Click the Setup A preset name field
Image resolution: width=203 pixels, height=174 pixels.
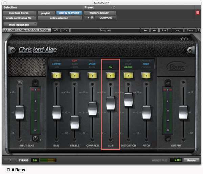point(105,30)
